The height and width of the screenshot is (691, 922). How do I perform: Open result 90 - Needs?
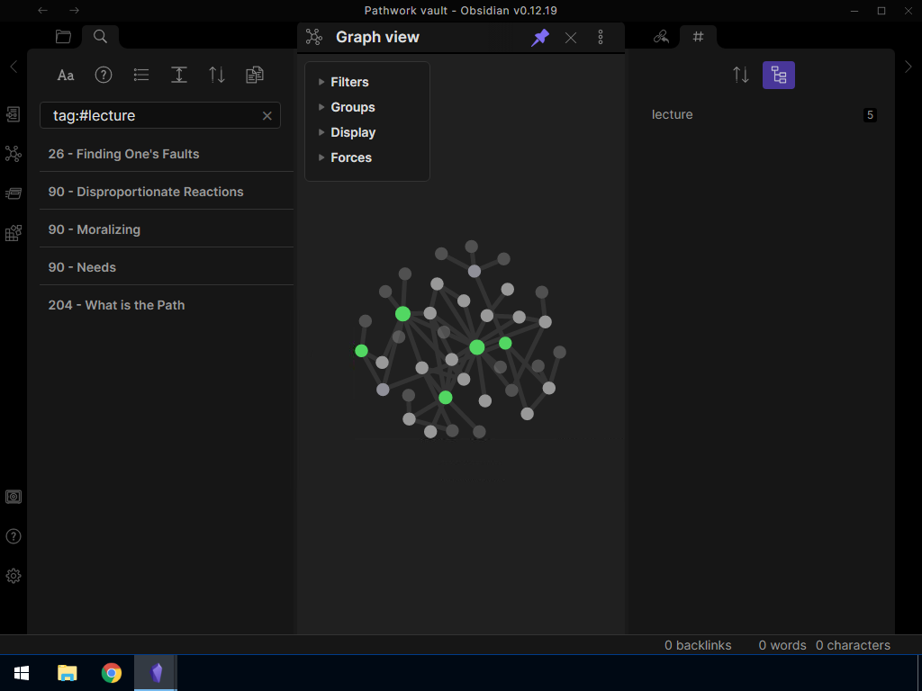[x=167, y=267]
